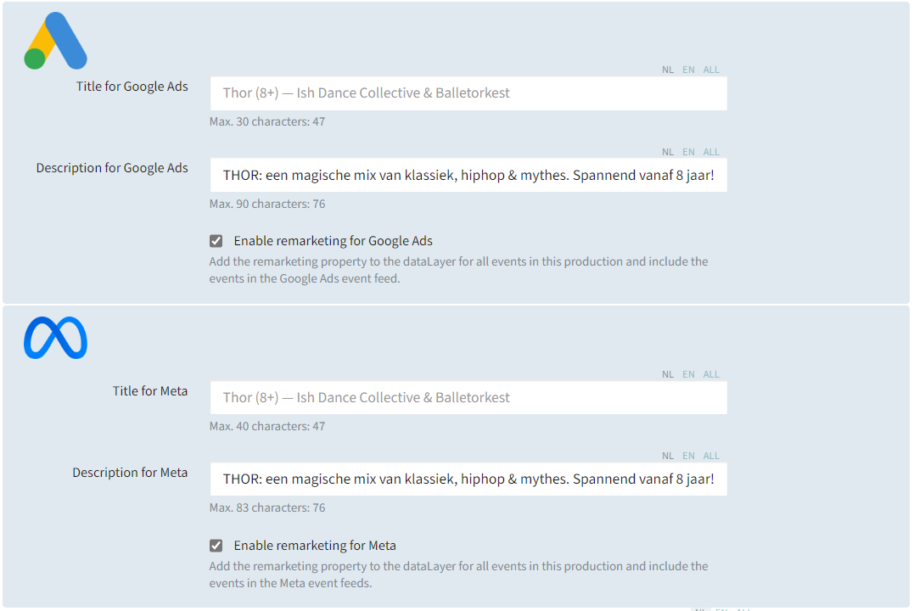Select EN language for Meta title
The image size is (914, 611).
[x=688, y=373]
